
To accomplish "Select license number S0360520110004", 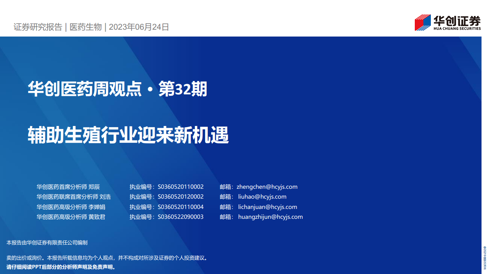I will pos(181,207).
